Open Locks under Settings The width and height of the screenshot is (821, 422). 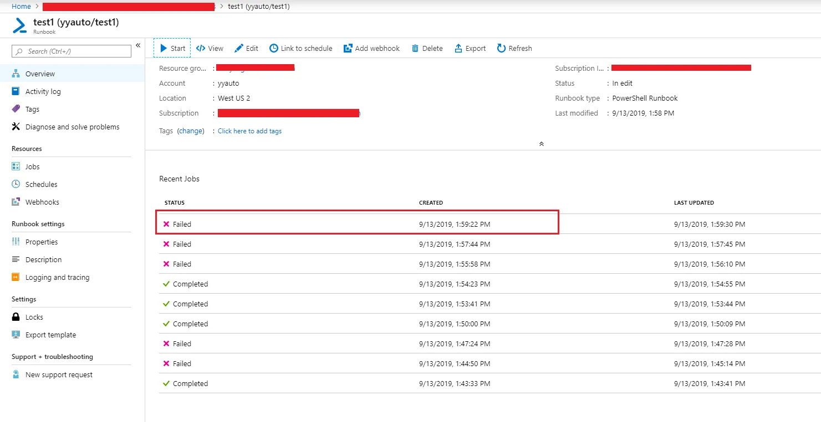pyautogui.click(x=72, y=317)
